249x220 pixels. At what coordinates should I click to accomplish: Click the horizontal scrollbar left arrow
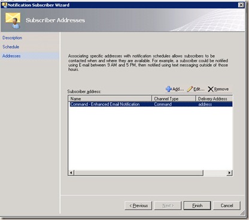[x=71, y=173]
